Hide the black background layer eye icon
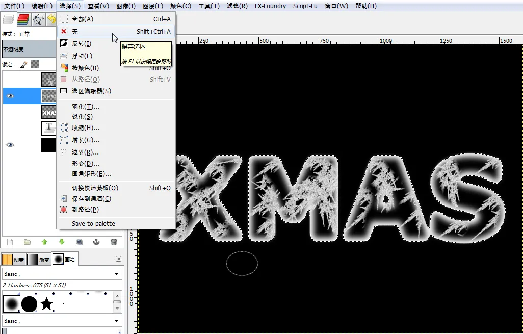Viewport: 523px width, 334px height. pyautogui.click(x=10, y=144)
